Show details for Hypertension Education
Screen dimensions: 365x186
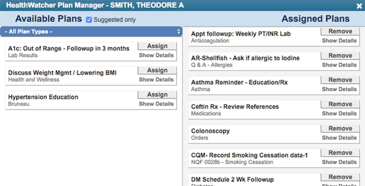(156, 104)
